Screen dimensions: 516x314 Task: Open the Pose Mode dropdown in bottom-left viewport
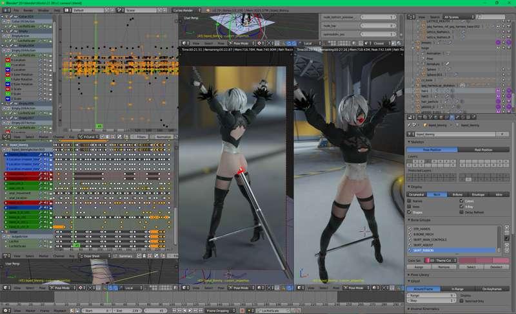[63, 288]
